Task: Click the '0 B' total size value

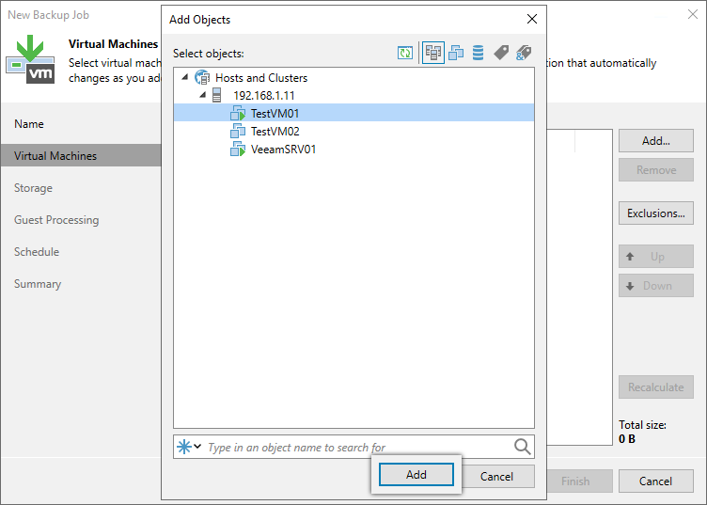Action: coord(627,439)
